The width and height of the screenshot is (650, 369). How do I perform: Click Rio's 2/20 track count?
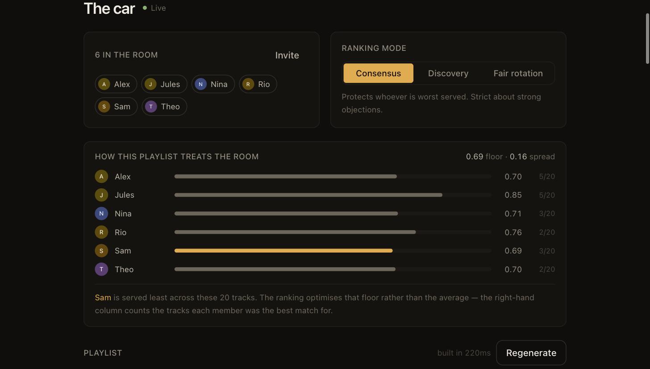pos(547,232)
